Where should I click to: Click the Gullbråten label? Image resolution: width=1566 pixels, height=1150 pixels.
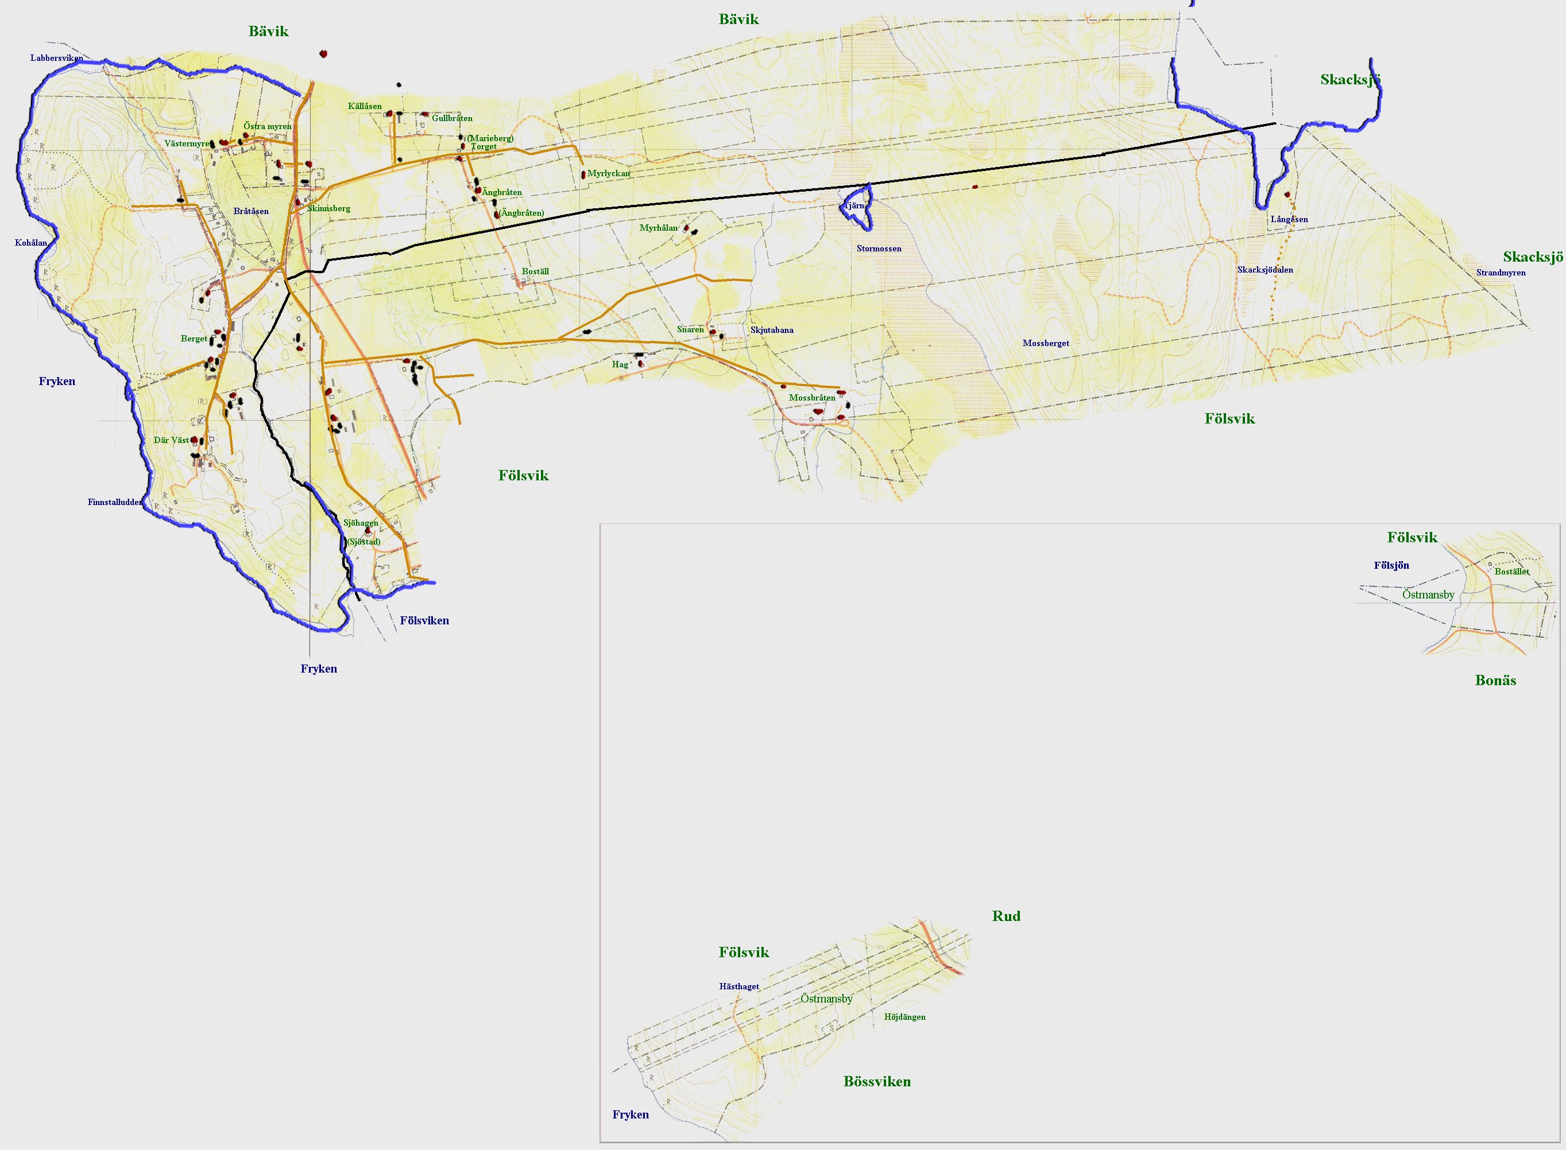452,118
